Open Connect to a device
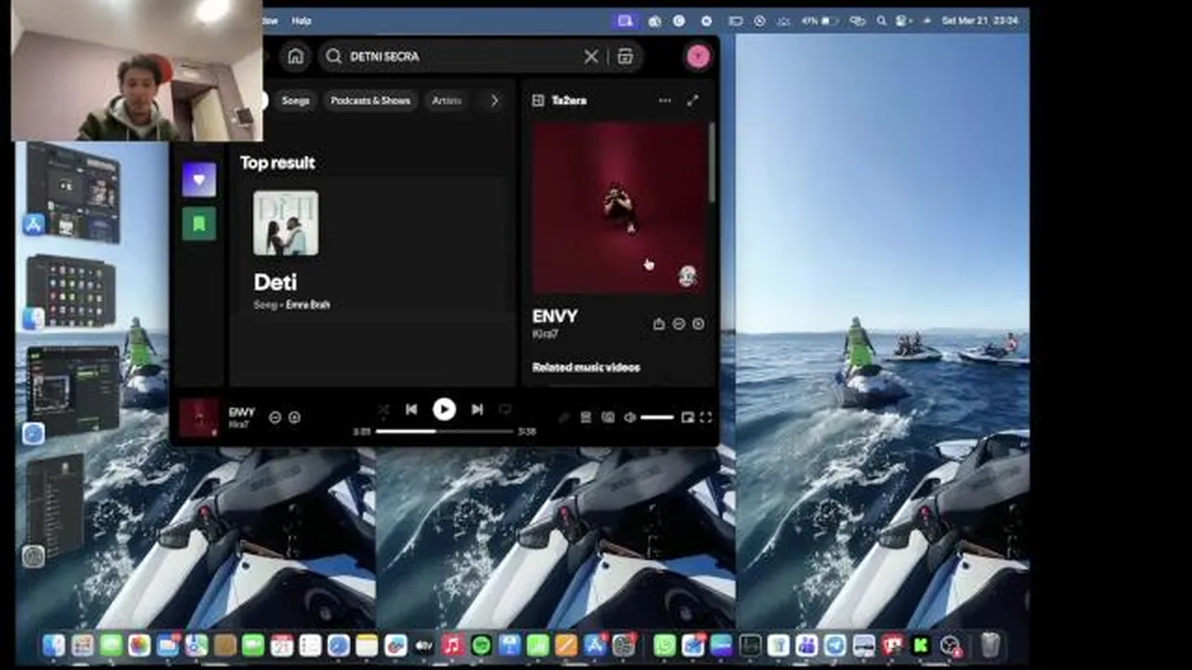Screen dimensions: 1192x670 click(608, 418)
